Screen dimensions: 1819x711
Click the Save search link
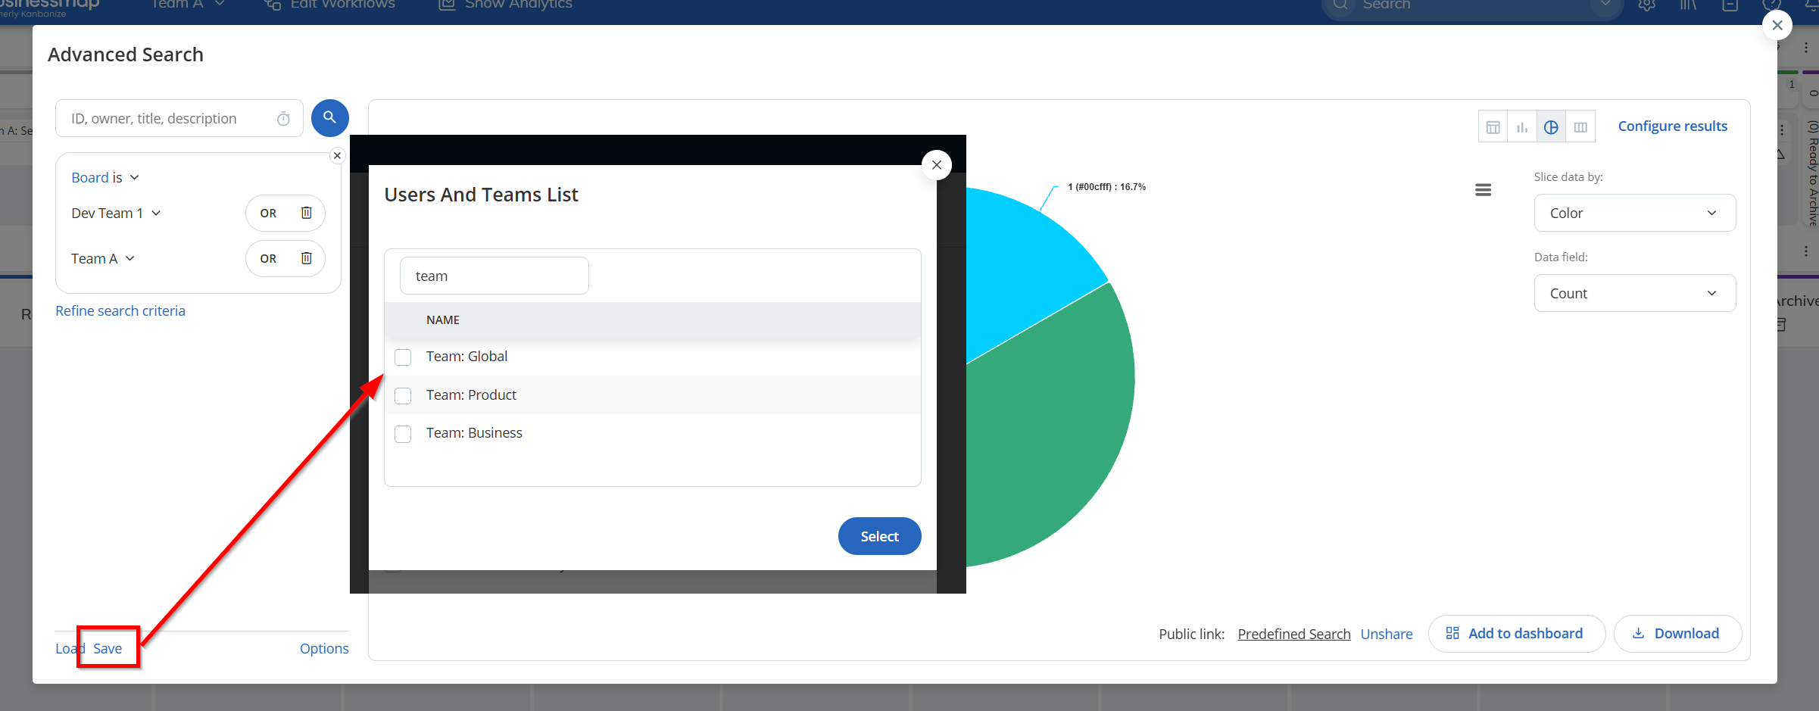point(108,649)
